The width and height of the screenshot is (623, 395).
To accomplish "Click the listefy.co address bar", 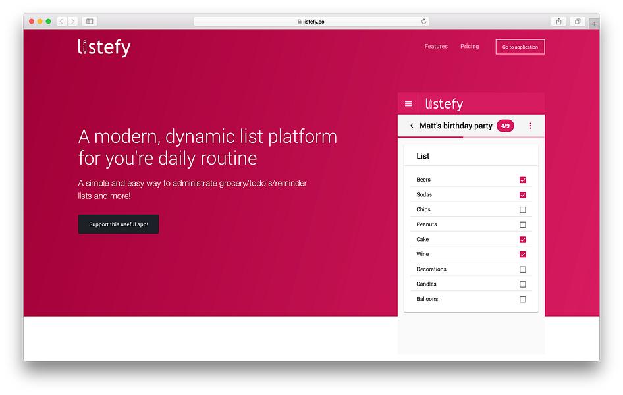I will (311, 22).
